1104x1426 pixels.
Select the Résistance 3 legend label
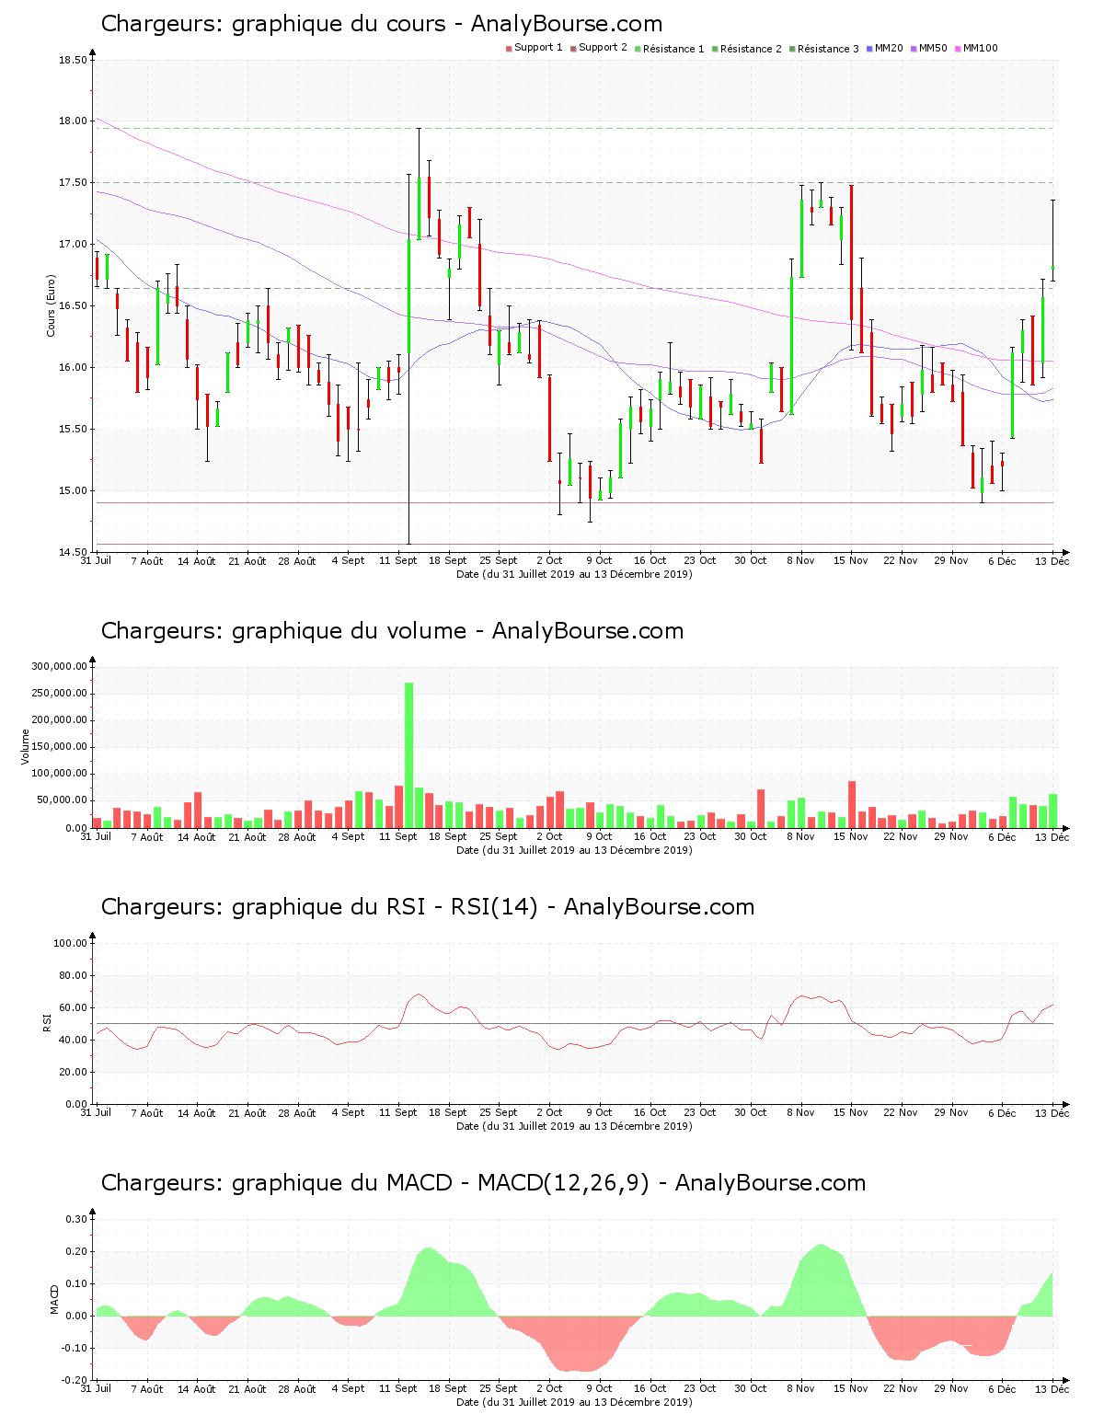(x=828, y=49)
